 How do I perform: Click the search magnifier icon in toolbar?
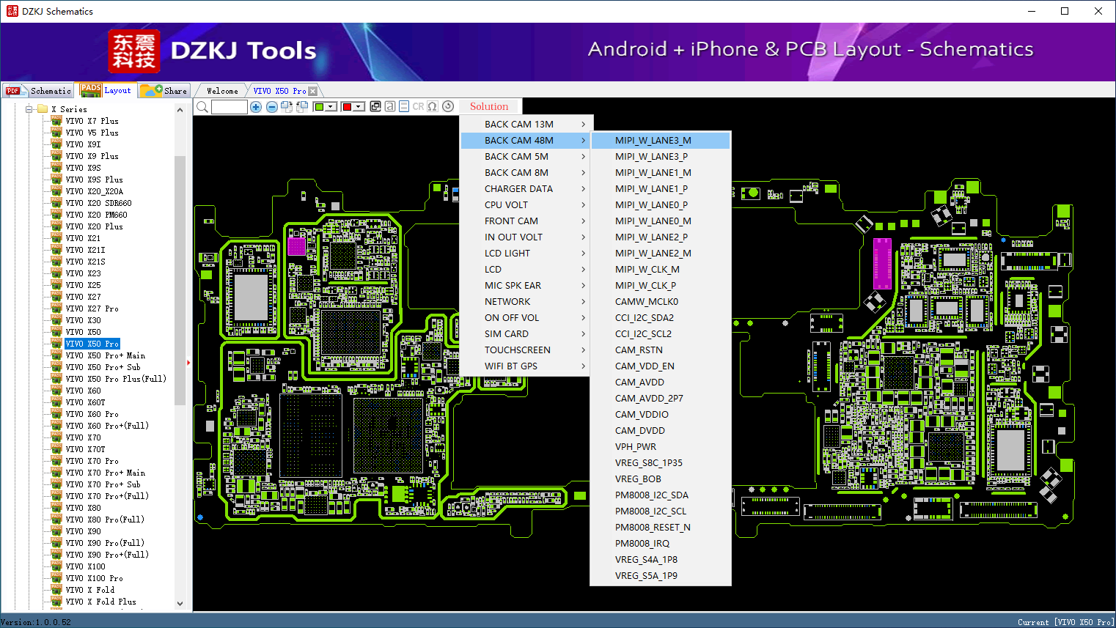(x=202, y=107)
